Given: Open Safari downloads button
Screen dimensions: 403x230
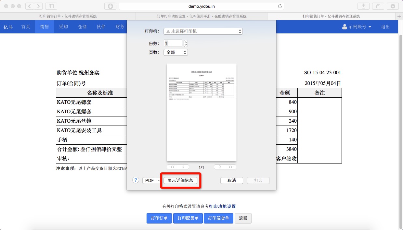Looking at the screenshot, I should click(x=393, y=6).
